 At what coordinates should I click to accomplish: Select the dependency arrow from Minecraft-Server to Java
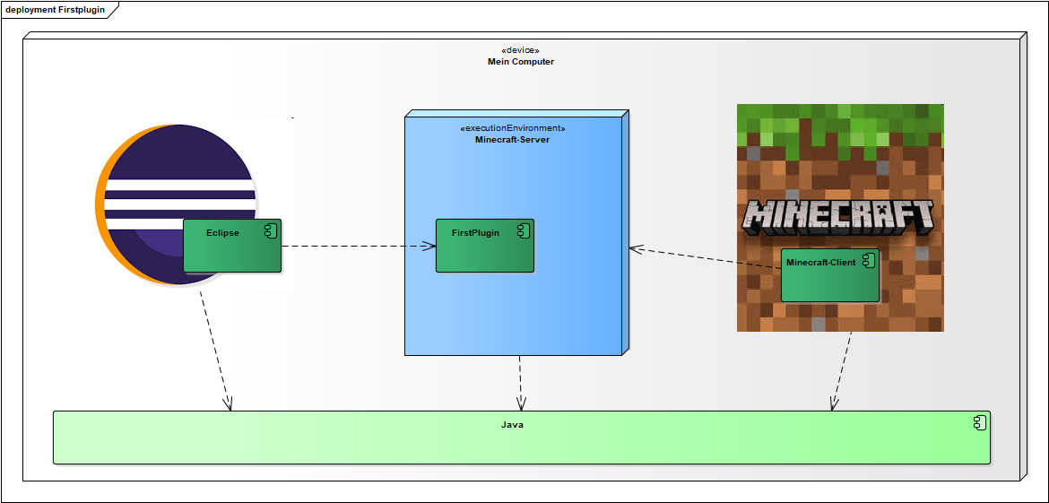pos(520,383)
